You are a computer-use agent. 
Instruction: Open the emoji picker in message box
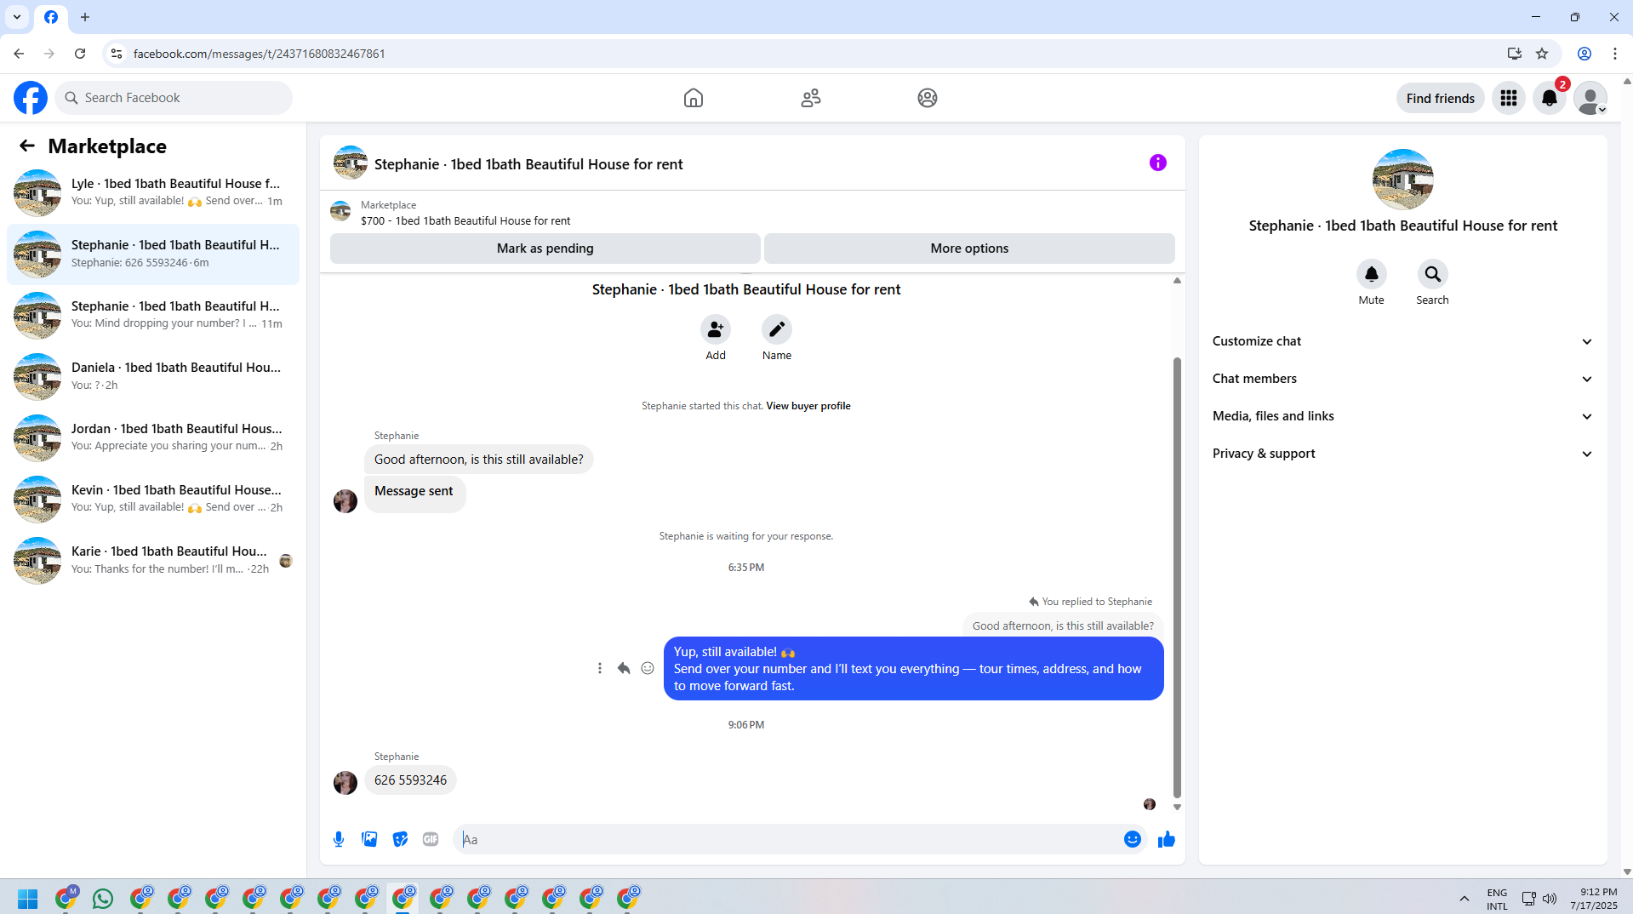click(1133, 839)
